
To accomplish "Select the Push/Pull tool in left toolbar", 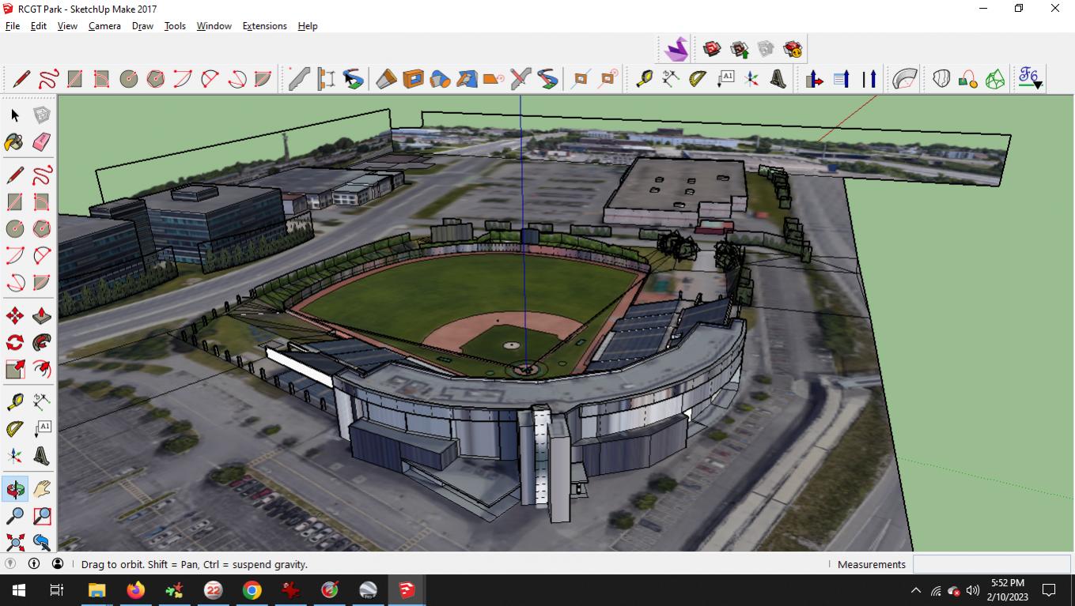I will point(42,317).
